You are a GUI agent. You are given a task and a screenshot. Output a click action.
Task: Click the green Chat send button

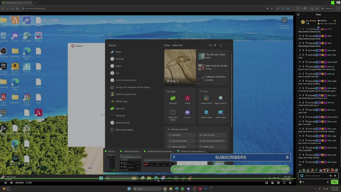point(335,182)
